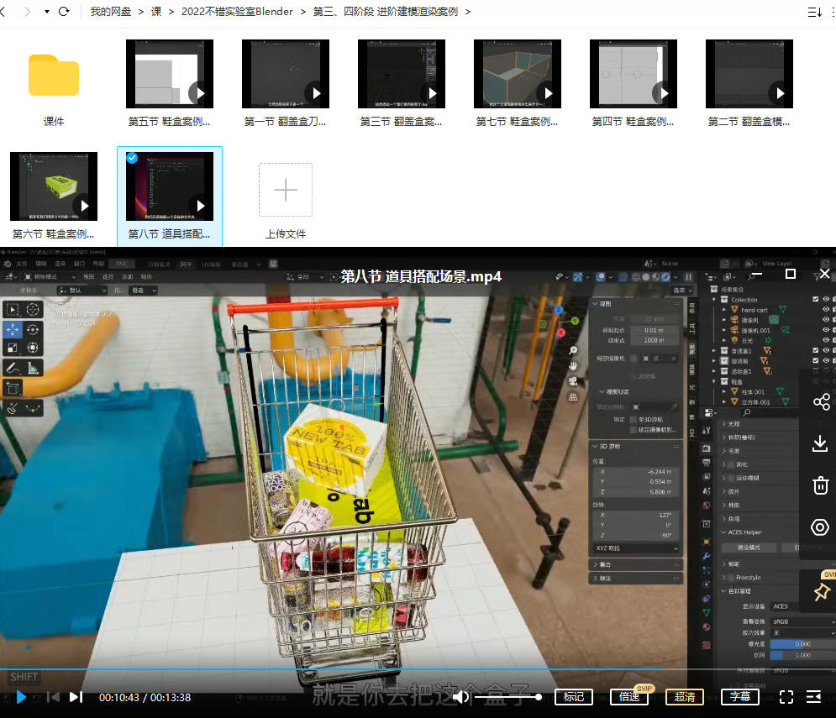The image size is (836, 718).
Task: Go to 2022不错实验室Blender breadcrumb folder
Action: tap(237, 12)
